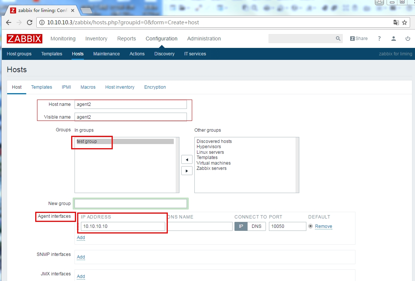Image resolution: width=415 pixels, height=281 pixels.
Task: Click the logout power icon
Action: pyautogui.click(x=408, y=39)
